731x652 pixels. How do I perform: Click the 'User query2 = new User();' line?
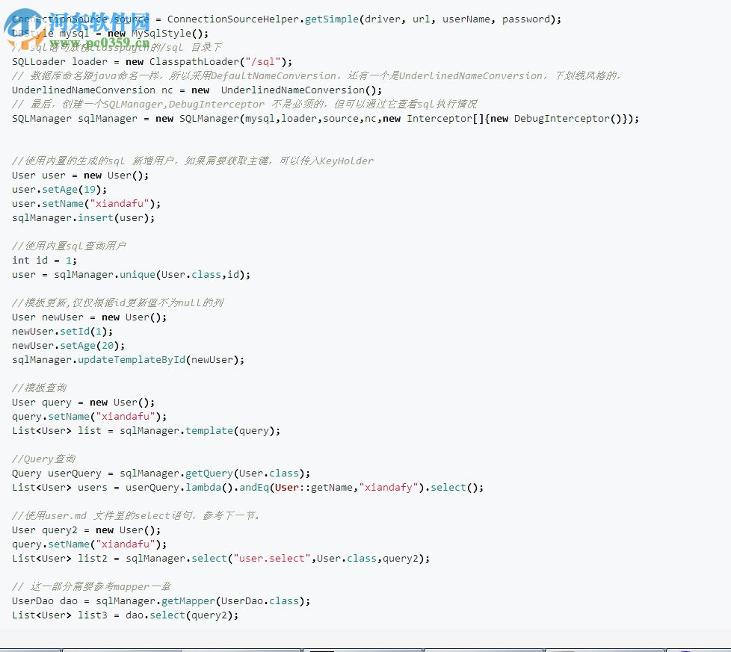[x=86, y=530]
